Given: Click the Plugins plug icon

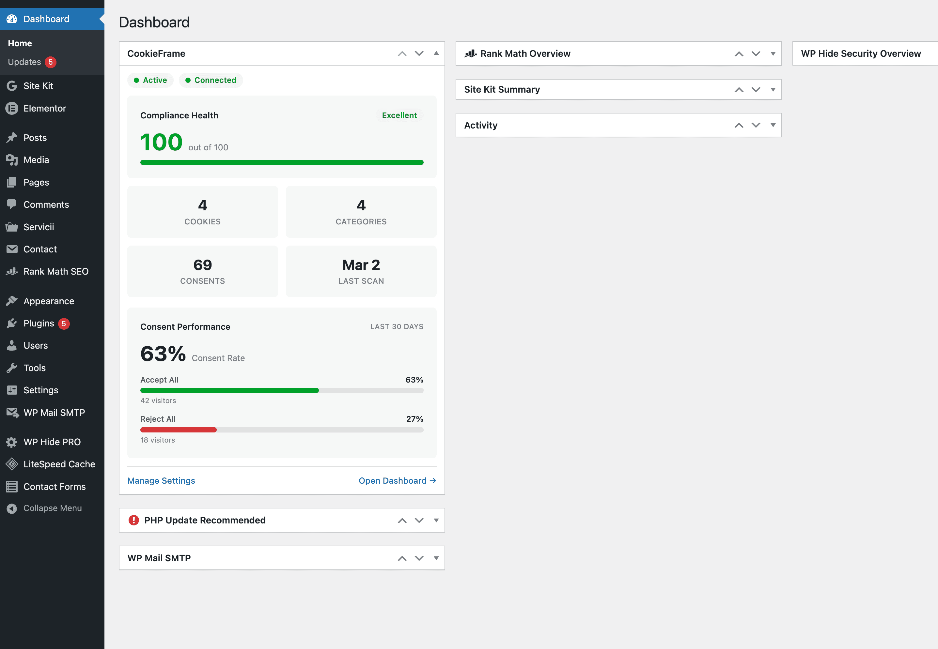Looking at the screenshot, I should tap(12, 323).
